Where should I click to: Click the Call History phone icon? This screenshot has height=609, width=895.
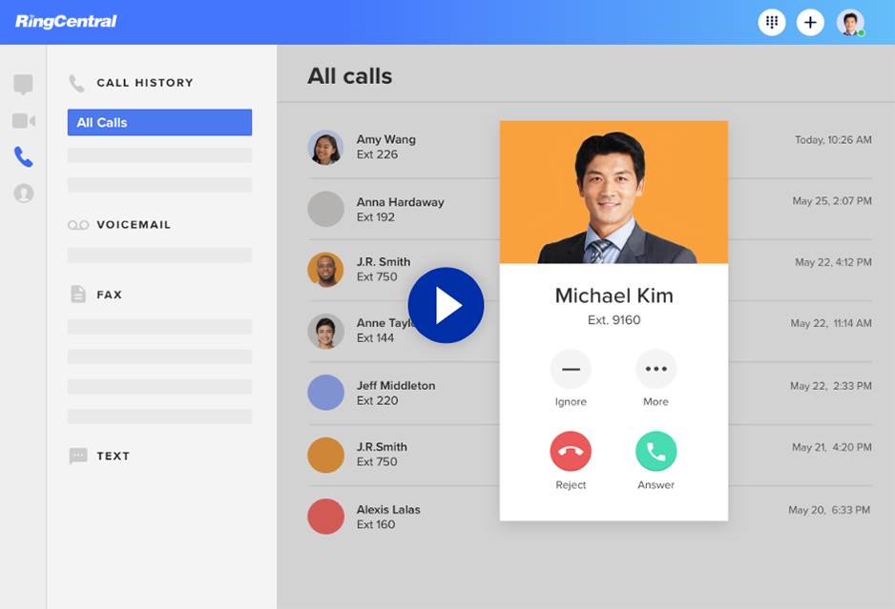76,83
